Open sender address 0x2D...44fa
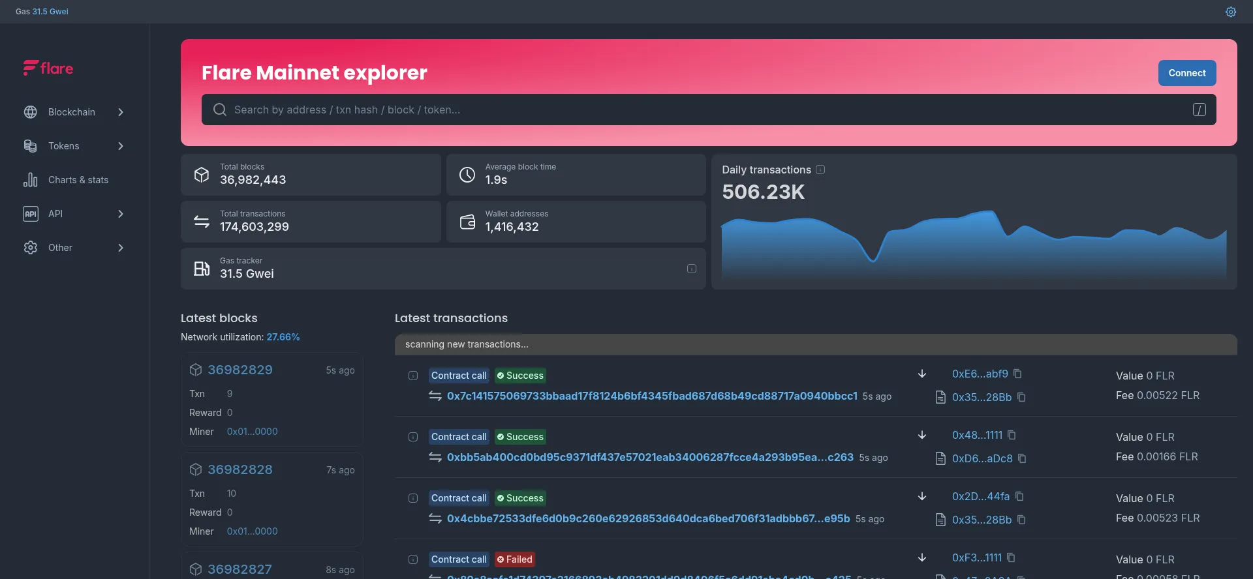This screenshot has height=579, width=1253. pos(981,496)
